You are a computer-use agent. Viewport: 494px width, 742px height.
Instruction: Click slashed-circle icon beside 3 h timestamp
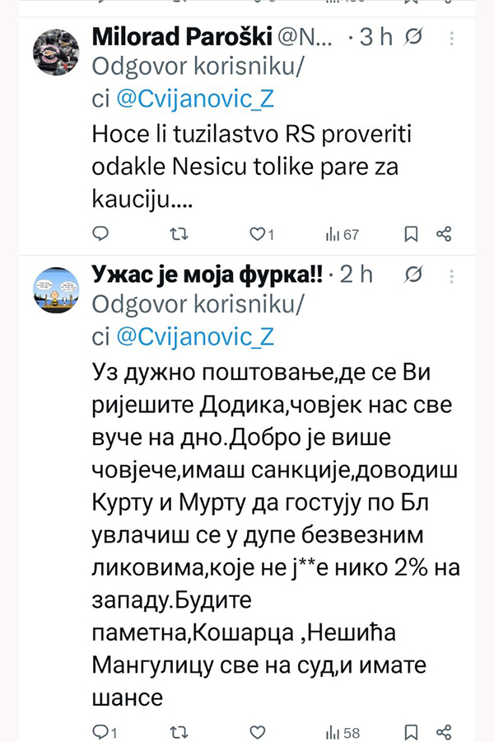(x=414, y=38)
